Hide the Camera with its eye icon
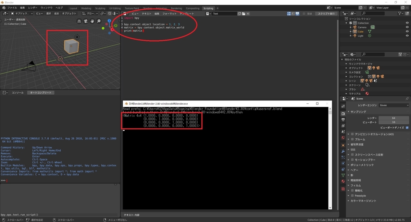Viewport: 411px width, 222px height. pyautogui.click(x=407, y=27)
